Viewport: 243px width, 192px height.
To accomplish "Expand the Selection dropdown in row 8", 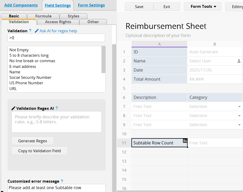I will click(239, 116).
